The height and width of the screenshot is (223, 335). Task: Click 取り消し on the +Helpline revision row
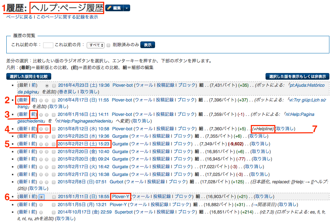click(x=285, y=129)
